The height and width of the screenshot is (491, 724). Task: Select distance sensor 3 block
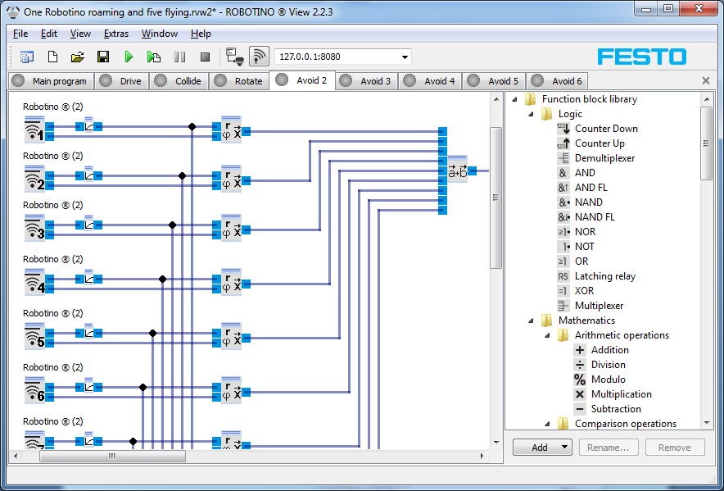(x=34, y=228)
